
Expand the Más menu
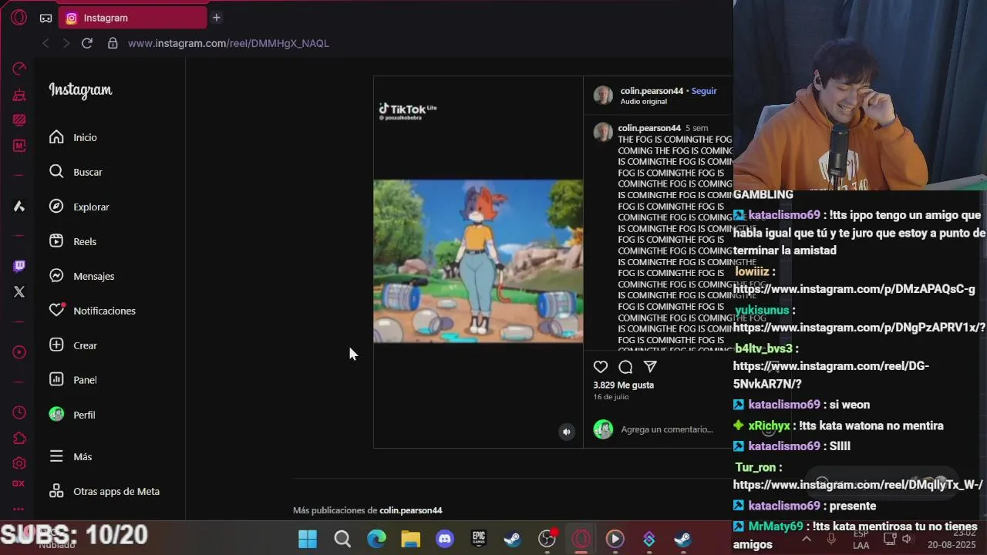point(71,456)
